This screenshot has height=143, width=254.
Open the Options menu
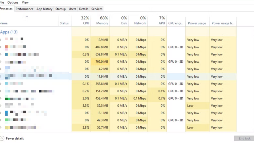click(13, 2)
